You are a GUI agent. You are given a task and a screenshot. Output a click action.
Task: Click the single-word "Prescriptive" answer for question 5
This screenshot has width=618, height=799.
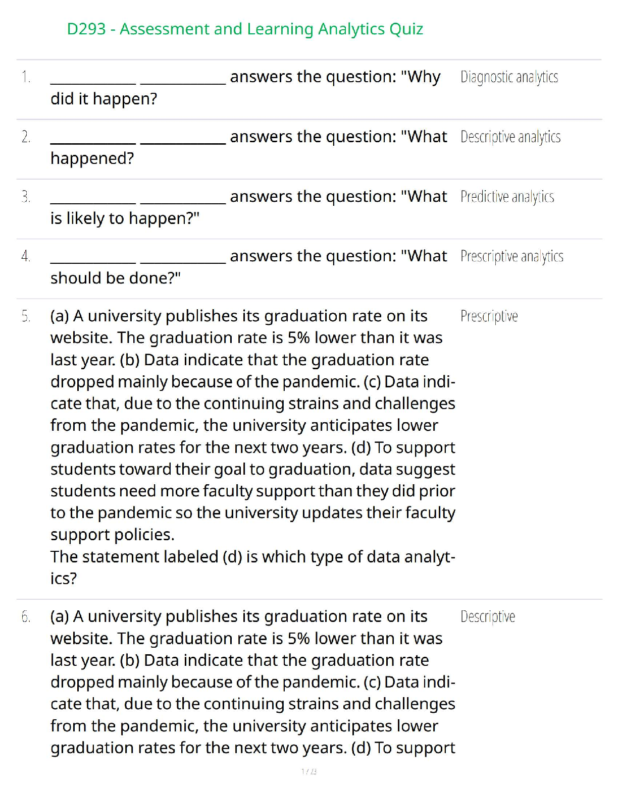pyautogui.click(x=489, y=316)
